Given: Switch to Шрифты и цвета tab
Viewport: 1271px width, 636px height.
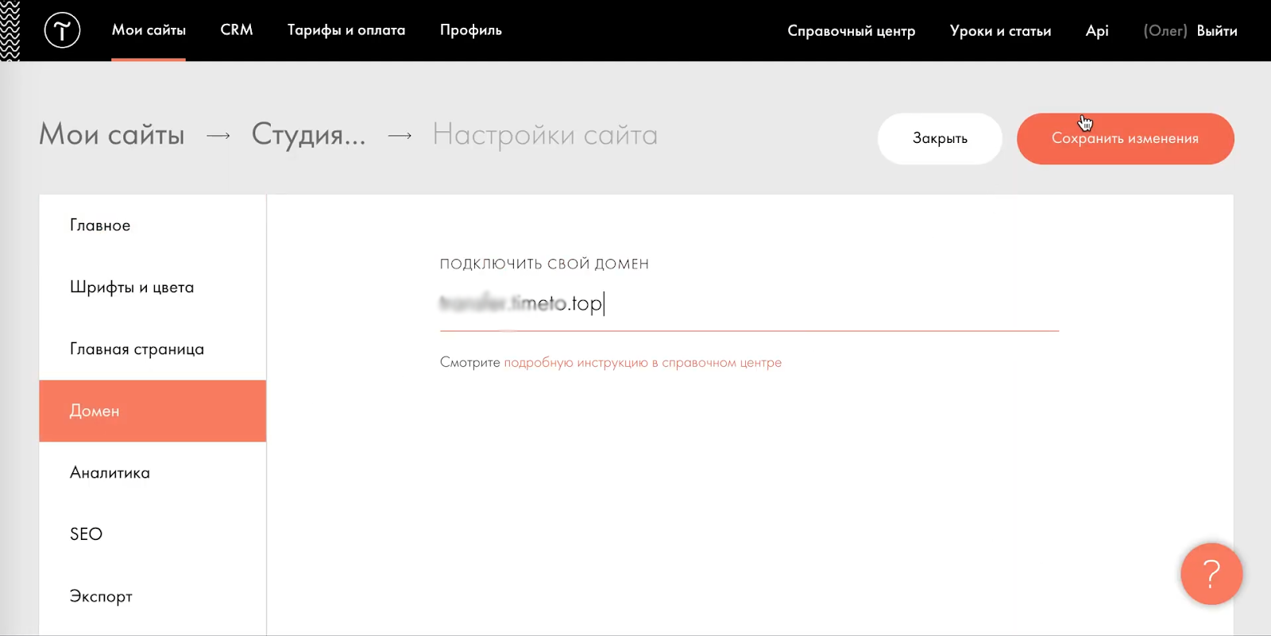Looking at the screenshot, I should tap(132, 287).
